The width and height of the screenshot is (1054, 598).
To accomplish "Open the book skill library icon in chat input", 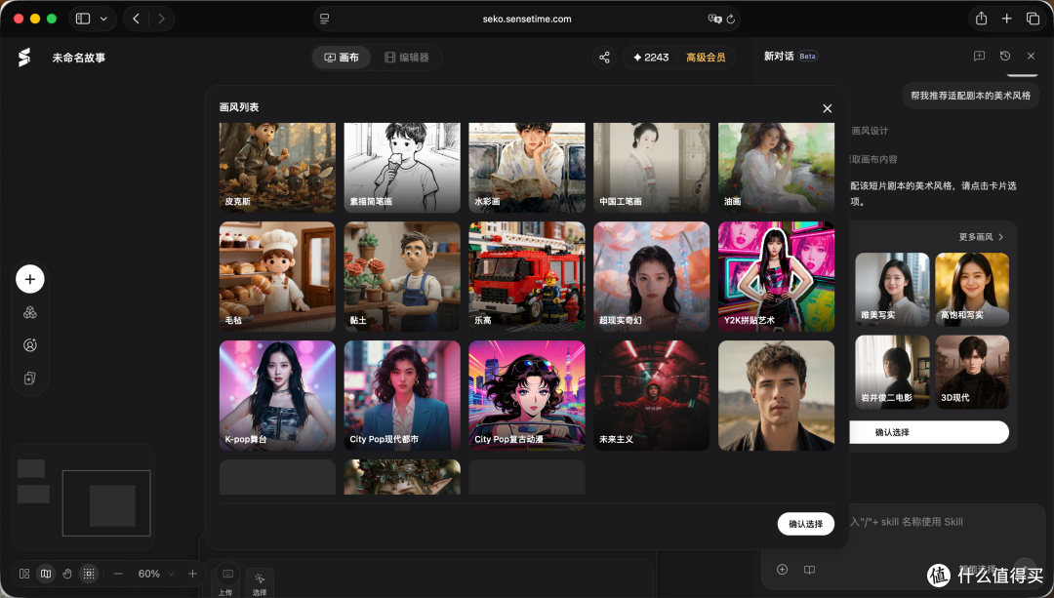I will (x=809, y=570).
